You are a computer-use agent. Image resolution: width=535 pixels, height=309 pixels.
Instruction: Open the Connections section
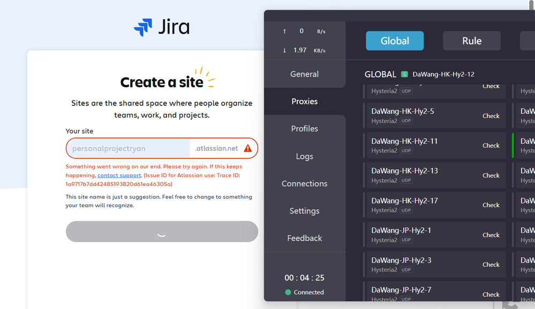click(x=305, y=183)
